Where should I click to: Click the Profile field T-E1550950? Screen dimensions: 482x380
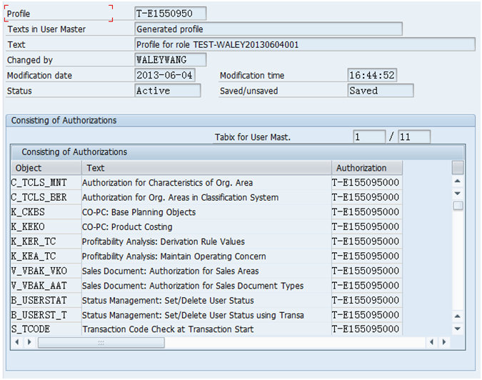coord(170,14)
